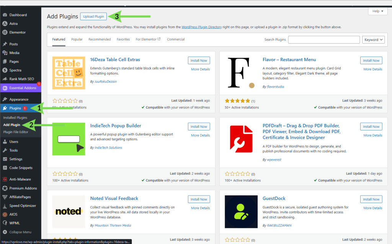Open the PDFDraft plugin title link
392x244 pixels.
click(x=302, y=132)
